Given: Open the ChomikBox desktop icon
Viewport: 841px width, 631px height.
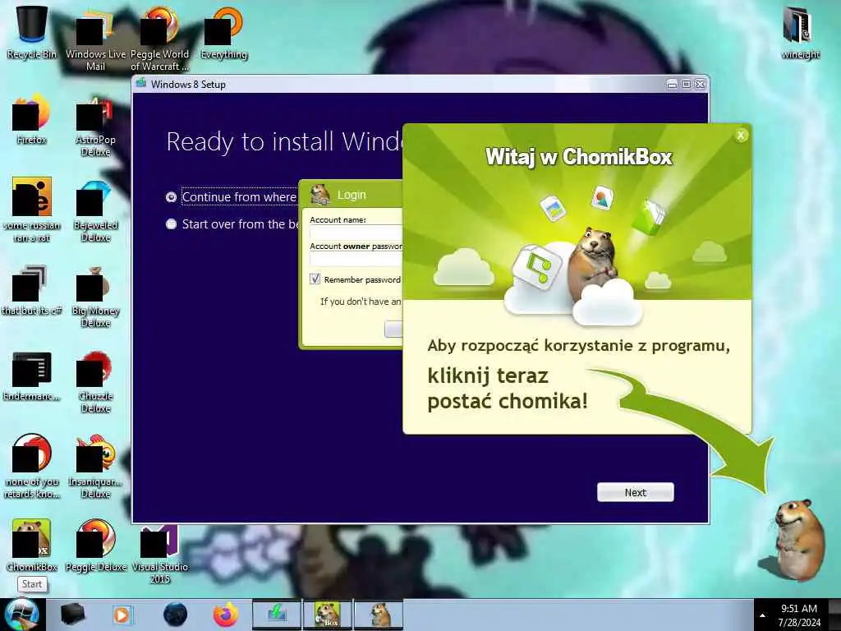Looking at the screenshot, I should tap(32, 546).
